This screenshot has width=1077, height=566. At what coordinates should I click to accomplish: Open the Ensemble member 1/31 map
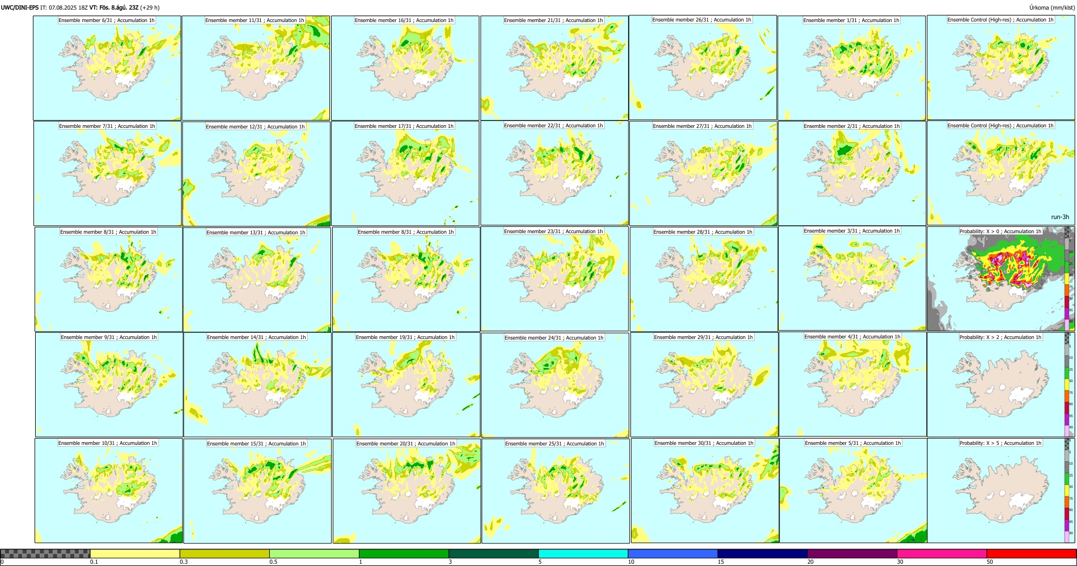[851, 68]
